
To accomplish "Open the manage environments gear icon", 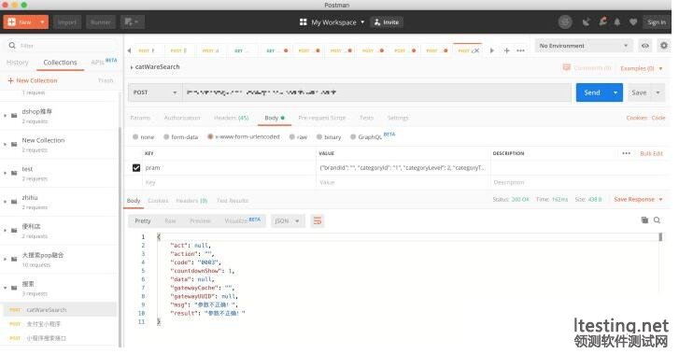I will pos(663,45).
